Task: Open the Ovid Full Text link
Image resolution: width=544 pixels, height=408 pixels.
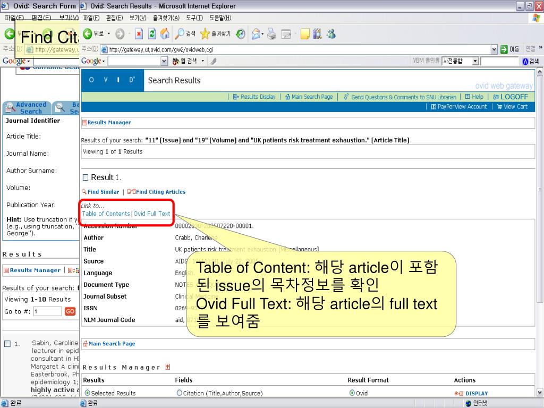Action: [x=152, y=214]
